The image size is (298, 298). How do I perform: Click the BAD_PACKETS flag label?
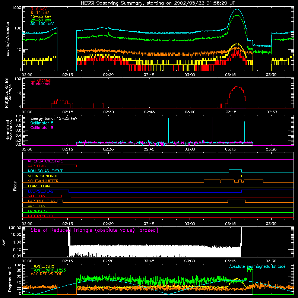41,216
